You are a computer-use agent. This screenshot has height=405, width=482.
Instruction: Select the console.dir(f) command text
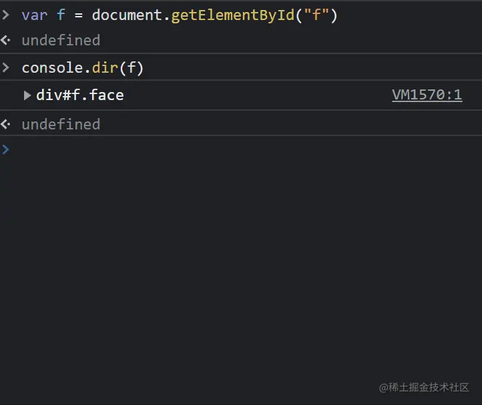point(82,67)
